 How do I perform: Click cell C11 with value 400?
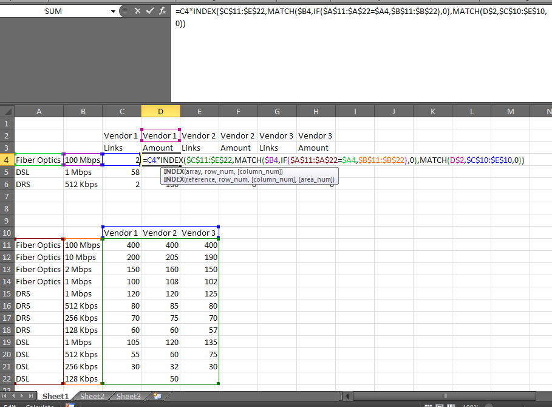122,245
